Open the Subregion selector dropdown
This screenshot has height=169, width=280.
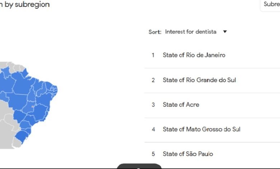271,5
